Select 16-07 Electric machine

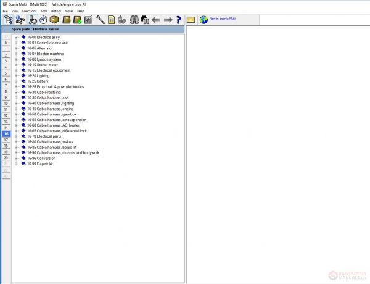45,54
